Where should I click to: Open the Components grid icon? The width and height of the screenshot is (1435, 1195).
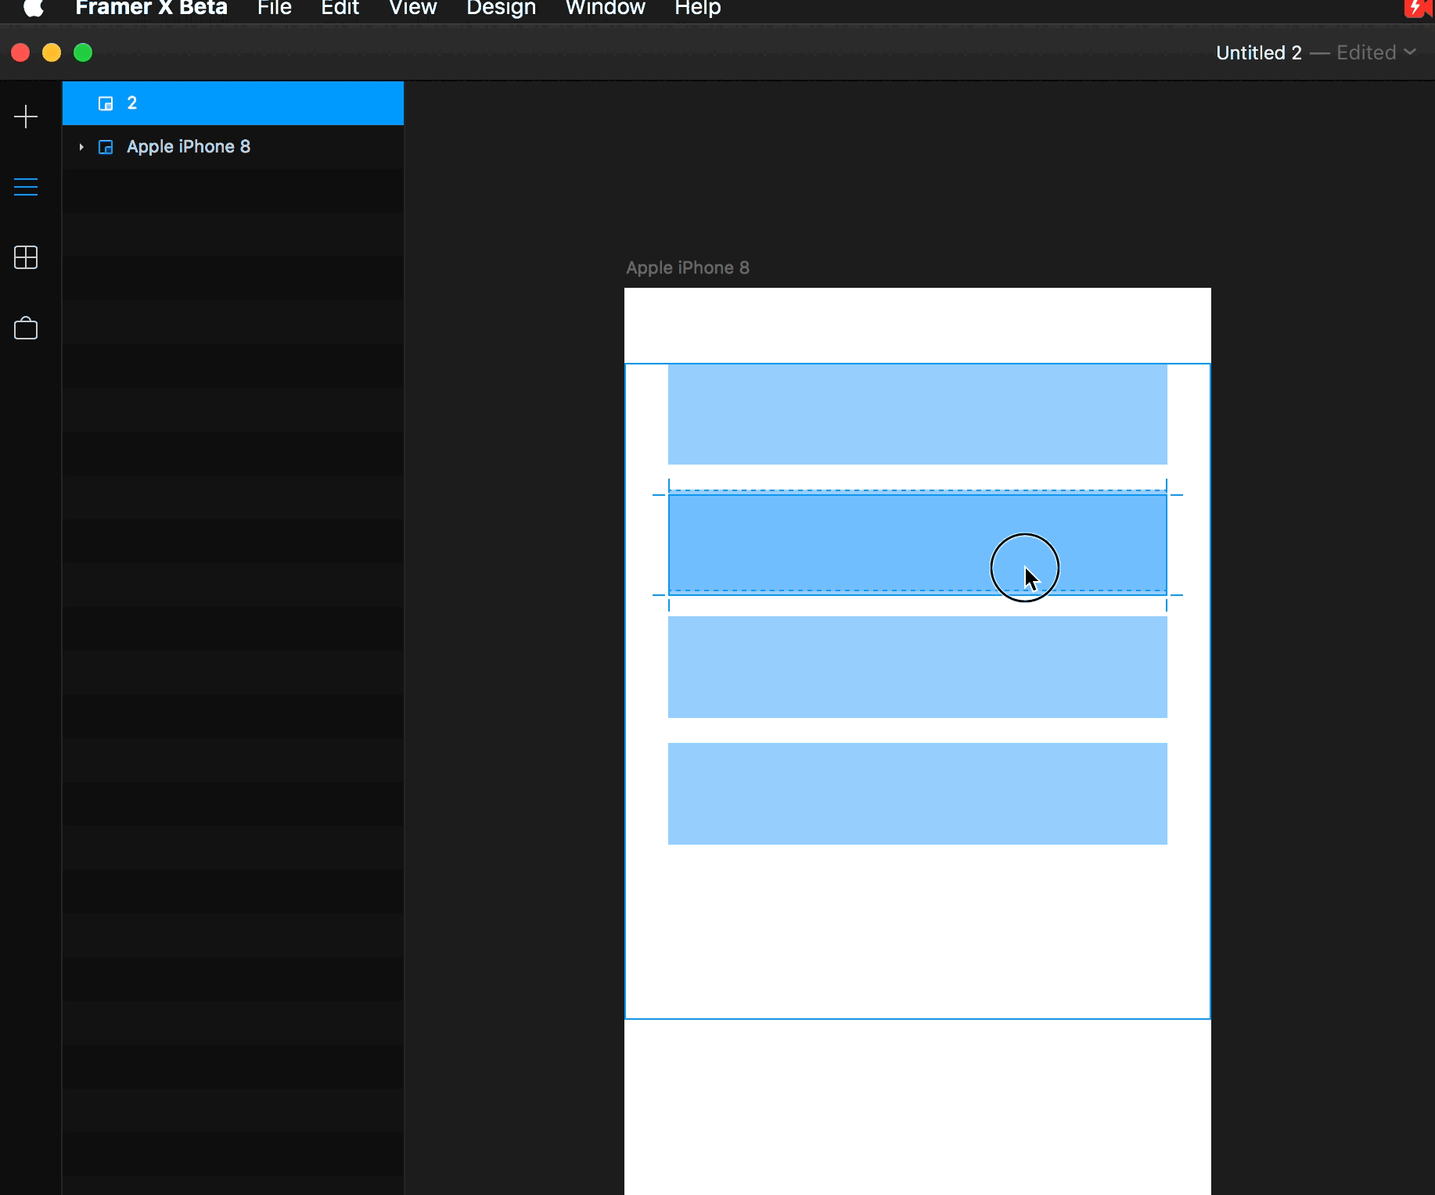tap(26, 257)
